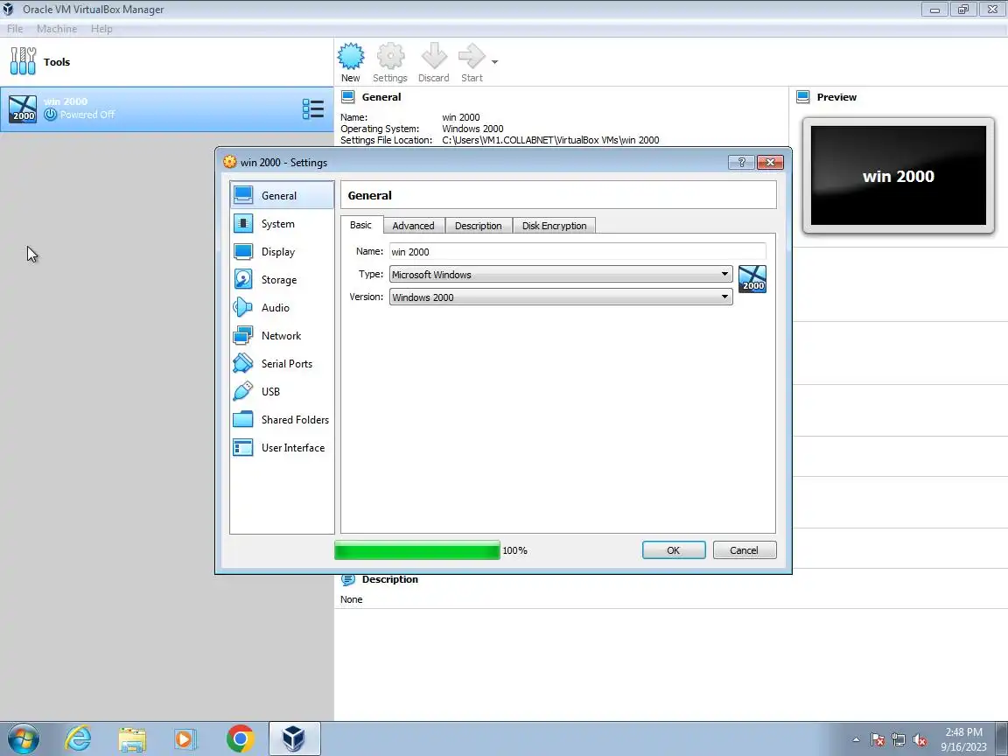Image resolution: width=1008 pixels, height=756 pixels.
Task: Click the Preview section monitor icon
Action: coord(803,97)
